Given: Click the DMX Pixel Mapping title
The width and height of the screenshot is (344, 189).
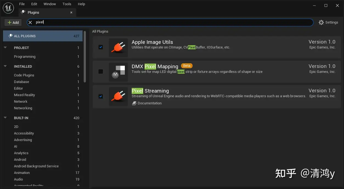Looking at the screenshot, I should point(155,66).
